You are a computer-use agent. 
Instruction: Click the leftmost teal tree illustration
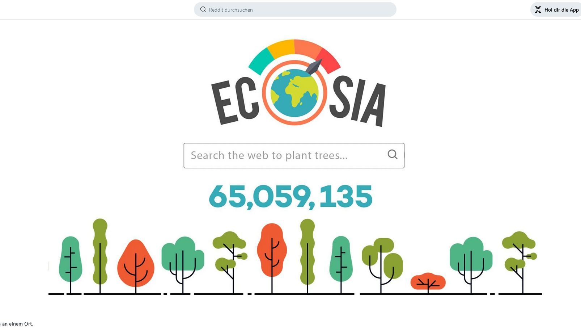coord(71,259)
